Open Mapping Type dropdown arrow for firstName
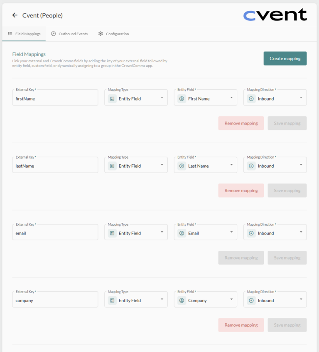The image size is (319, 352). coord(162,98)
